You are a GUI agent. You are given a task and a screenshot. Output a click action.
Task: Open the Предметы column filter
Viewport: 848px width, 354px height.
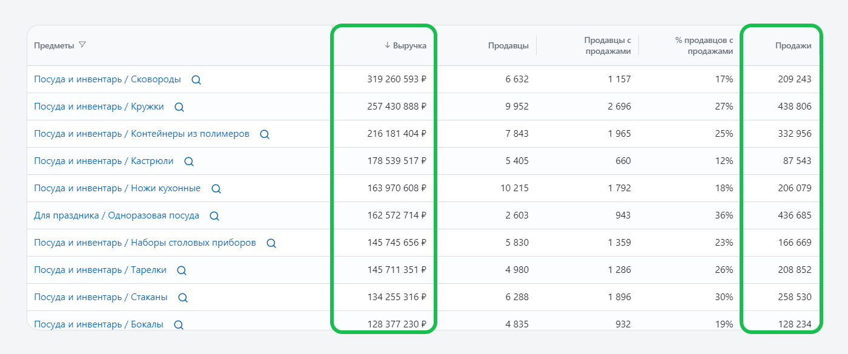pos(82,45)
